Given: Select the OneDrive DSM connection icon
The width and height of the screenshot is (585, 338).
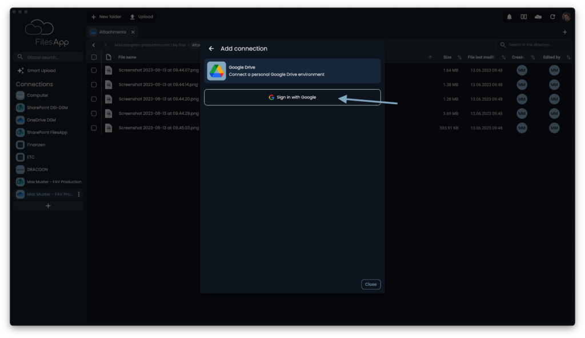Looking at the screenshot, I should pos(20,120).
